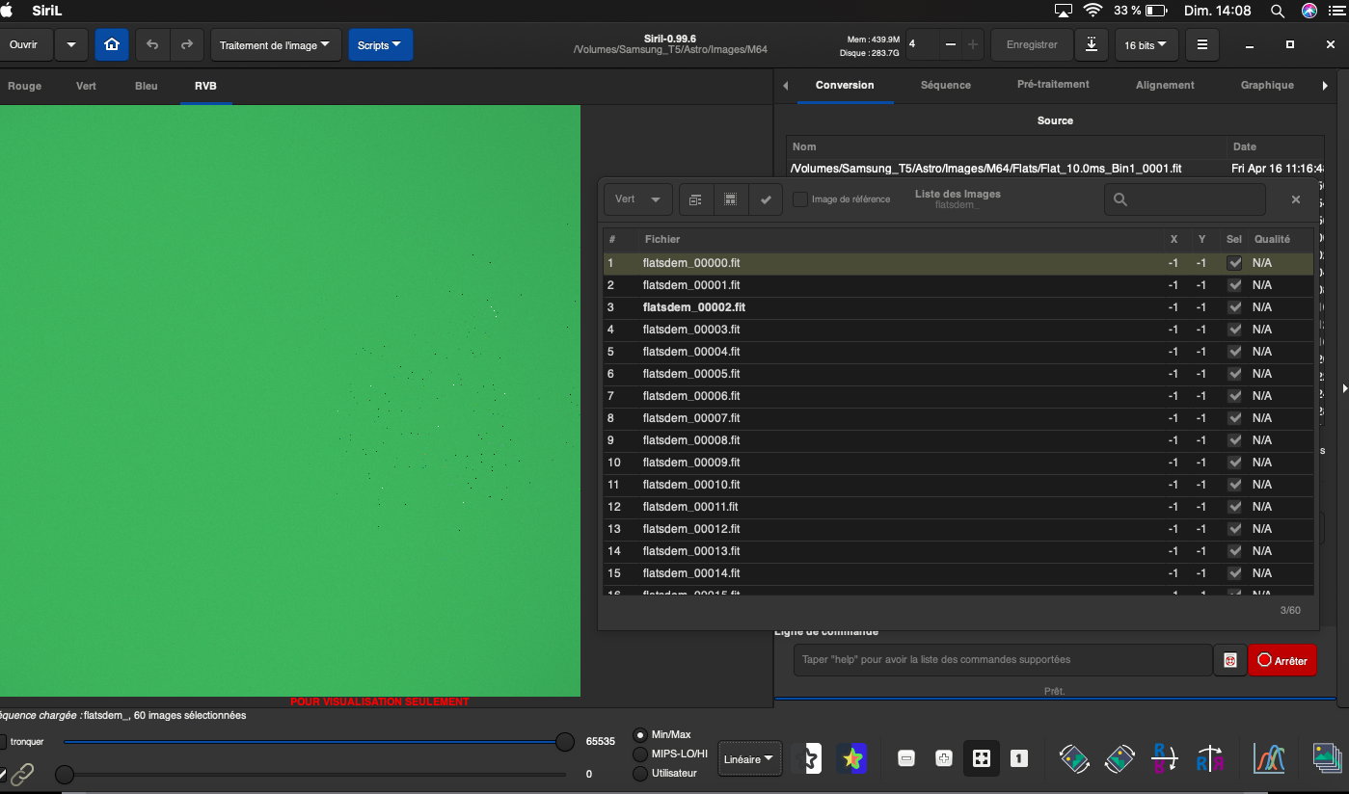Open the image sequence list icon
The image size is (1349, 794).
(x=1327, y=758)
